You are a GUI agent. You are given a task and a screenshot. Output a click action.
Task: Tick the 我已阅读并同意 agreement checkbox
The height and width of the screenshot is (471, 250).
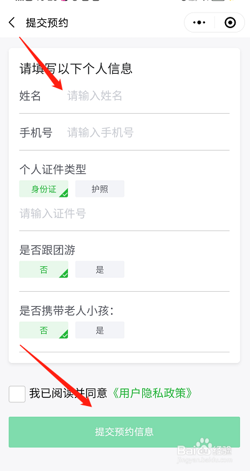(17, 394)
